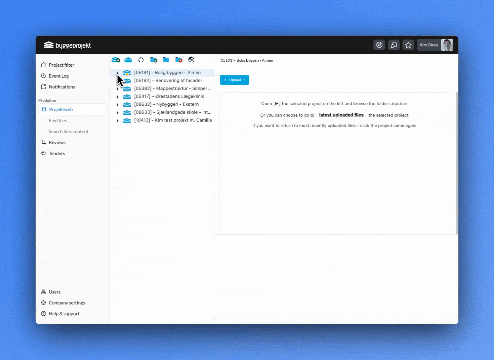Add a new folder to the project

click(153, 60)
